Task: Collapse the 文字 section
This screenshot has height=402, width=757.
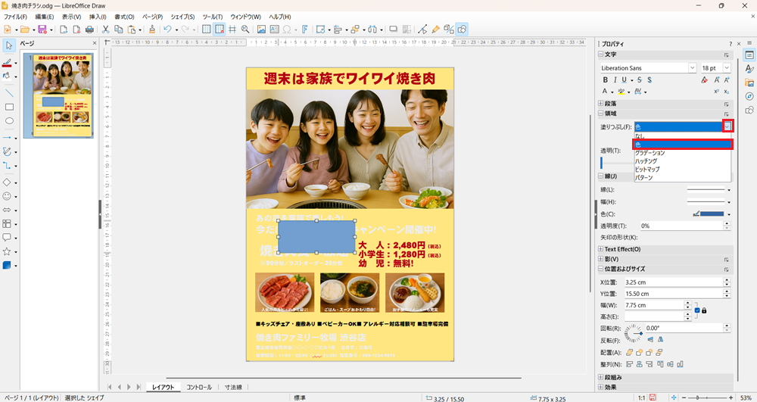Action: [x=600, y=55]
